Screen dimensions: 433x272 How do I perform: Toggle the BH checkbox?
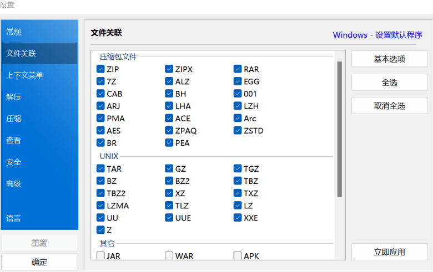[169, 94]
